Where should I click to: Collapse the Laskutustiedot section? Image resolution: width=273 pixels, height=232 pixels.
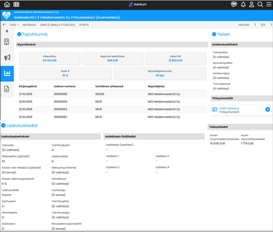[x=3, y=126]
